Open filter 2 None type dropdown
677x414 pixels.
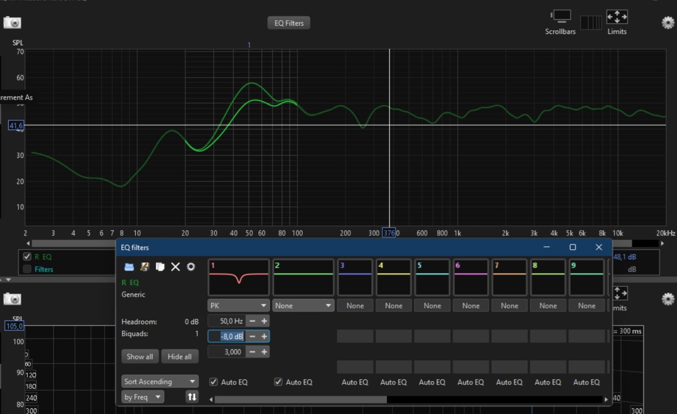coord(303,305)
